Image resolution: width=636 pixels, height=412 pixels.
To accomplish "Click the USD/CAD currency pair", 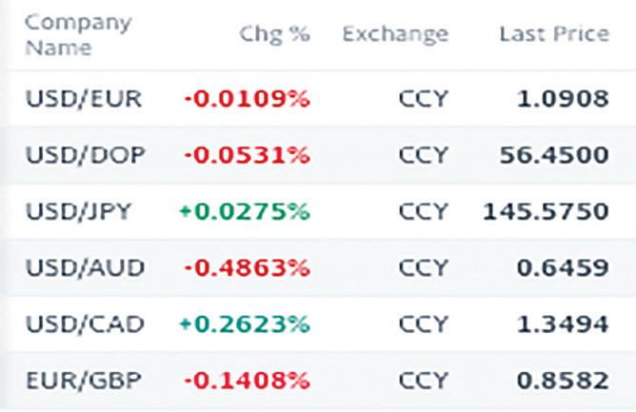I will click(x=85, y=324).
